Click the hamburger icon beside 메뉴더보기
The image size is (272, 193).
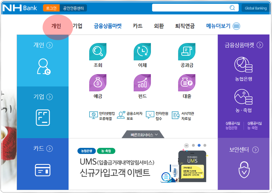pyautogui.click(x=236, y=26)
